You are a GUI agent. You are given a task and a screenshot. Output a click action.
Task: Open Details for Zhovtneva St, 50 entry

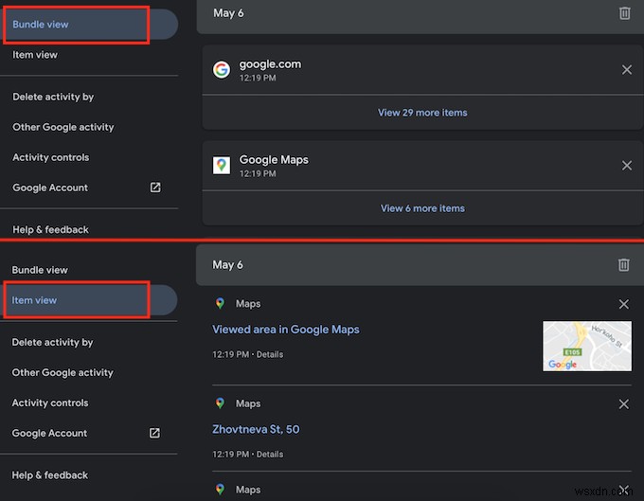click(x=270, y=455)
